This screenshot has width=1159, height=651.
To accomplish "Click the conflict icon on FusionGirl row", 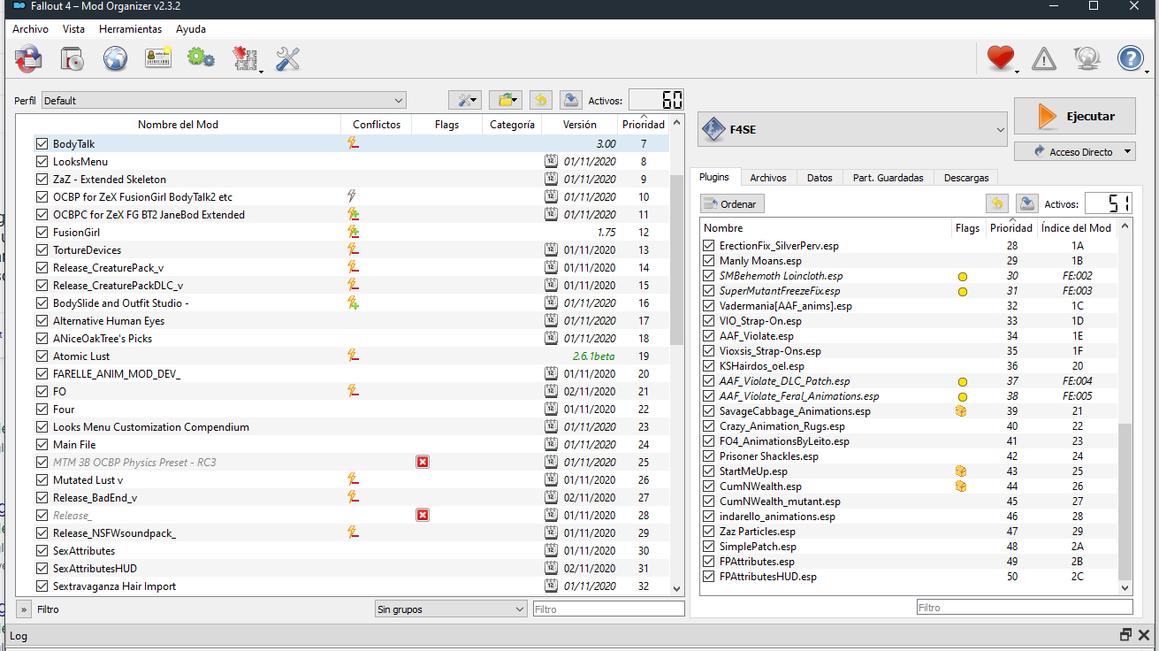I will (353, 232).
